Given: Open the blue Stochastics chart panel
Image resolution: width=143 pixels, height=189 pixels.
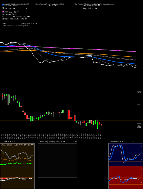Looking at the screenshot, I should tap(126, 155).
